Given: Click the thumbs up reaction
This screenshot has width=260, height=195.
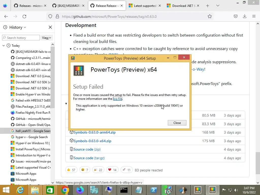Looking at the screenshot, I should click(x=71, y=170).
